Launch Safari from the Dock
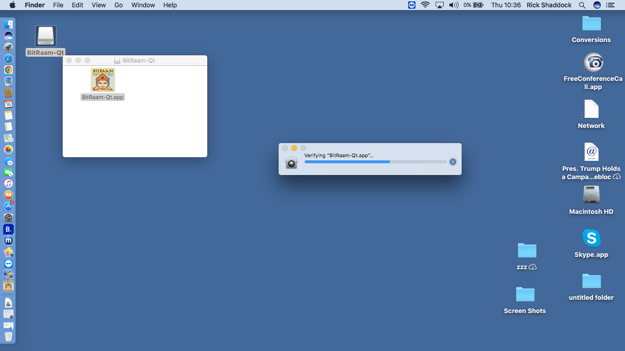Image resolution: width=625 pixels, height=351 pixels. [x=8, y=58]
